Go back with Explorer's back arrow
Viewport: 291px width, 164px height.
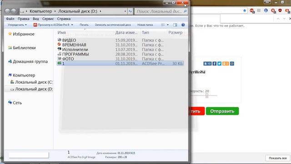[7, 11]
